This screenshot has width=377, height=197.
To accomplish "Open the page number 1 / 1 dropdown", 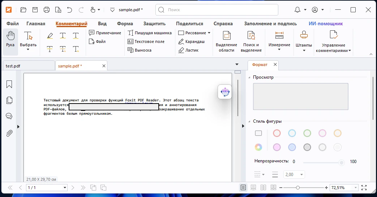I will point(65,188).
